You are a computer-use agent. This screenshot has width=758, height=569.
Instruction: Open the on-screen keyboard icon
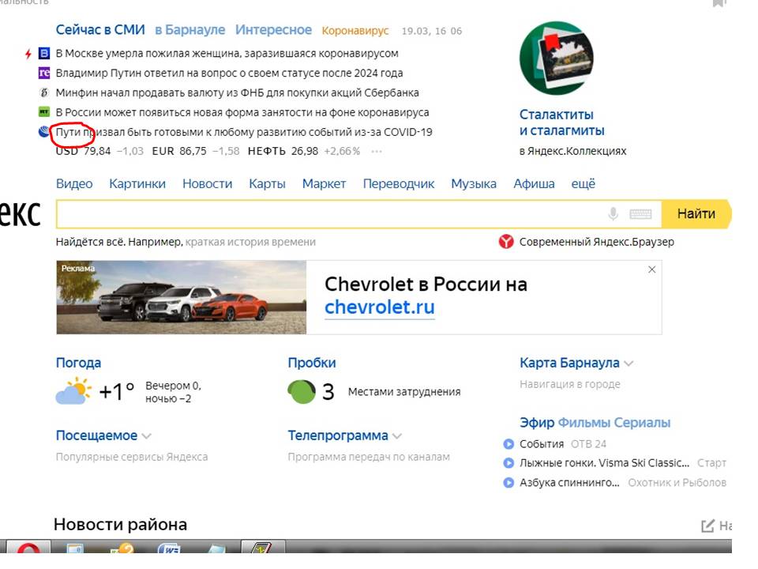point(640,214)
